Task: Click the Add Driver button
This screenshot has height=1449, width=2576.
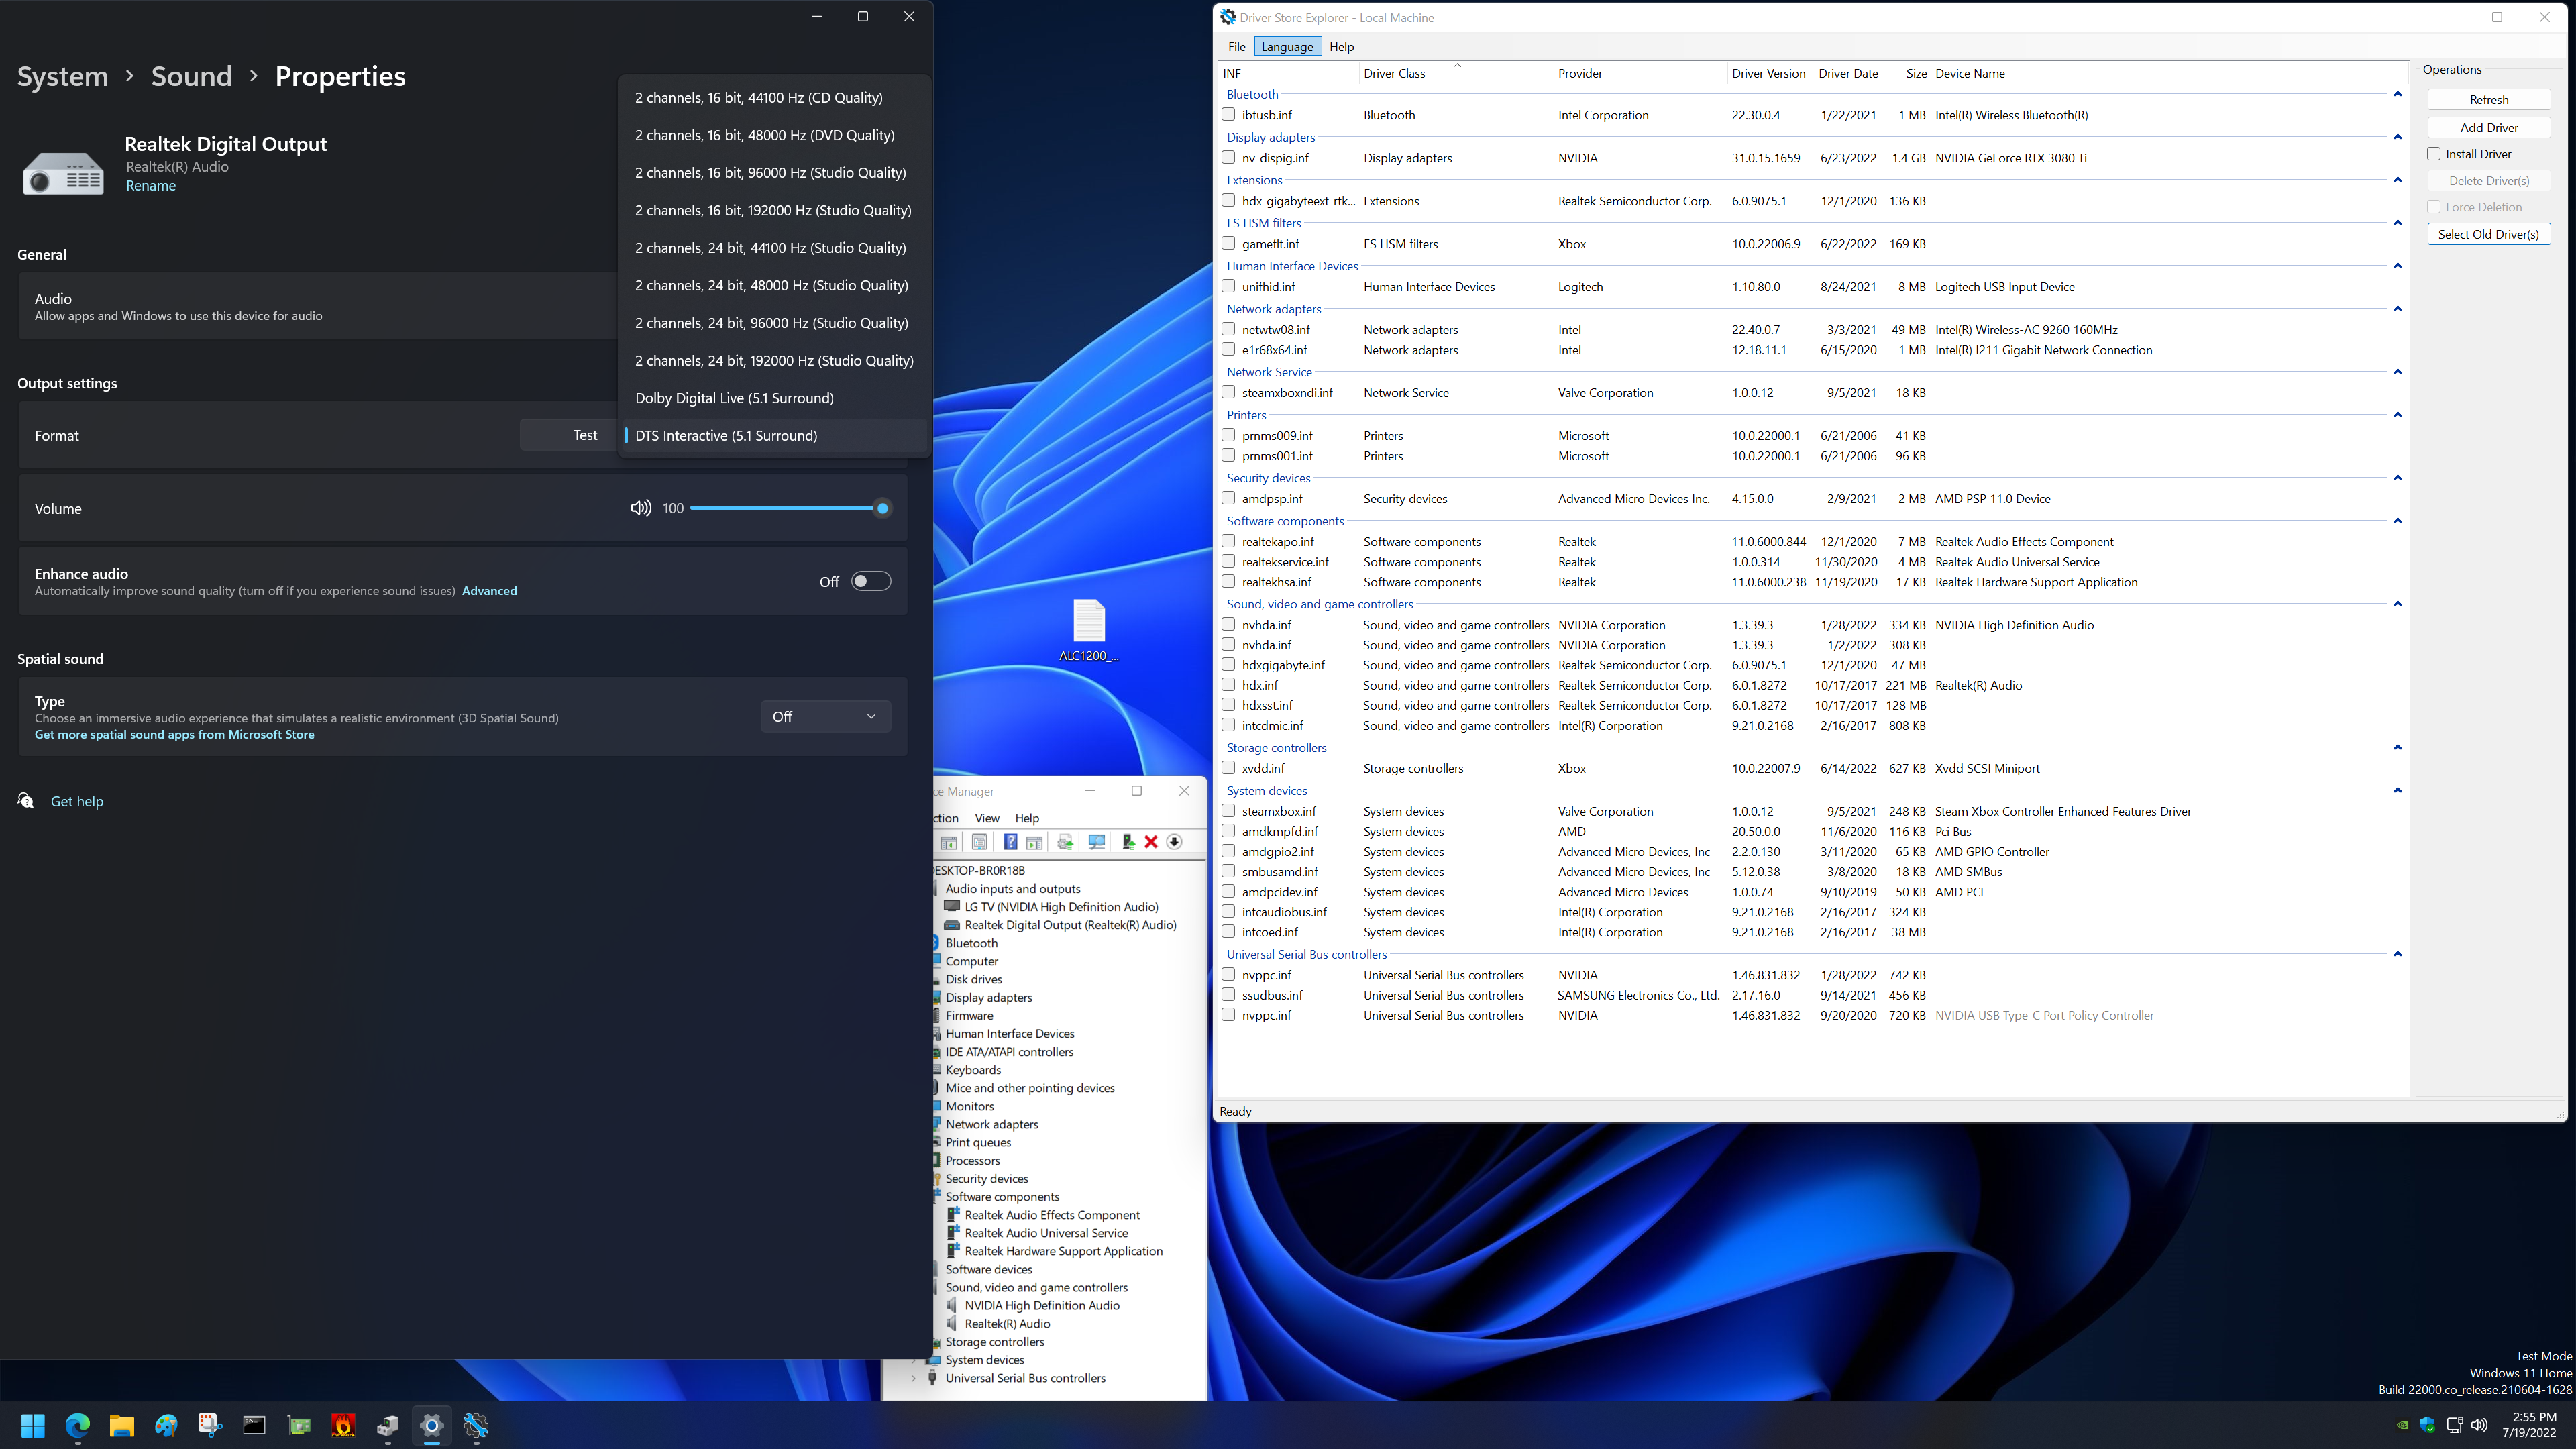Action: click(2488, 128)
